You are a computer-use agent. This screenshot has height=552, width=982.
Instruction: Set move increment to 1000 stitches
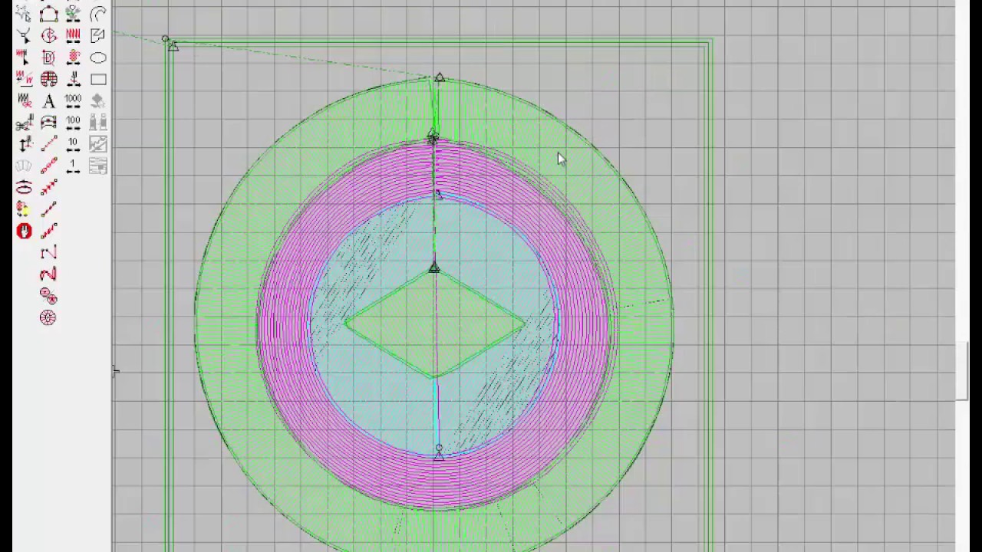pos(73,100)
